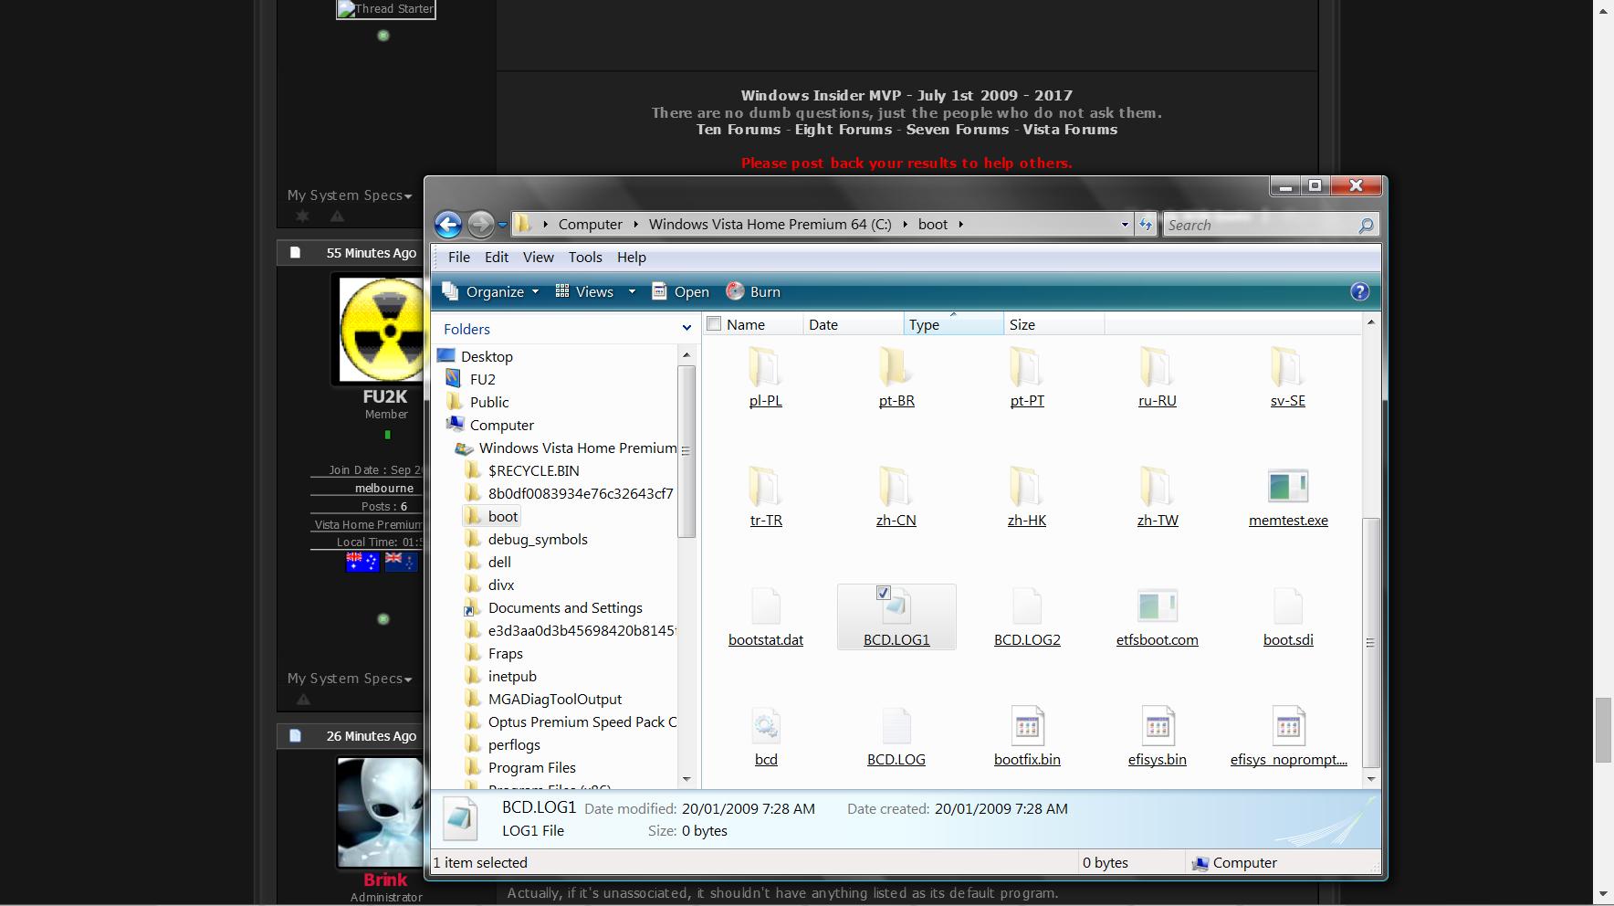
Task: Select the boot.sdi file icon
Action: [1288, 606]
